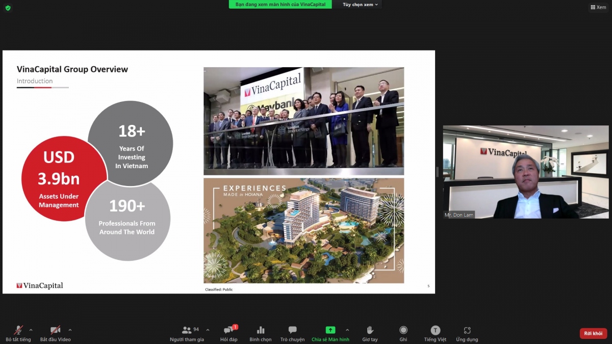This screenshot has width=612, height=344.
Task: Expand arrow next to Người tham gia
Action: [208, 330]
